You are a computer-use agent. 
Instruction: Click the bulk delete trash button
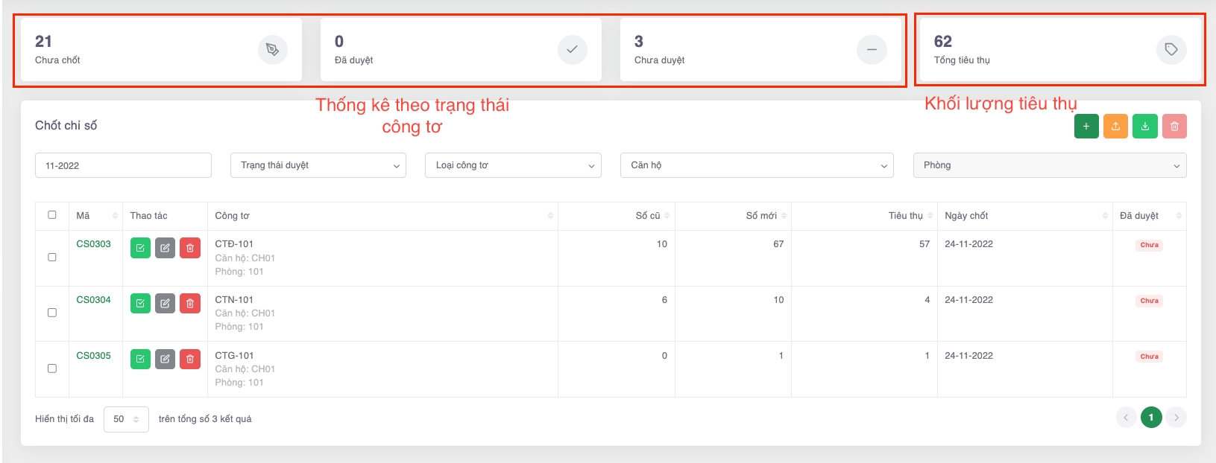(x=1174, y=127)
